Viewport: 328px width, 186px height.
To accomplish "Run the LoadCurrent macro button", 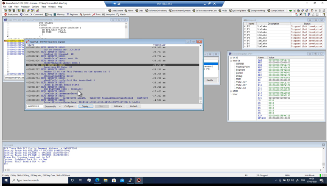I will click(115, 11).
